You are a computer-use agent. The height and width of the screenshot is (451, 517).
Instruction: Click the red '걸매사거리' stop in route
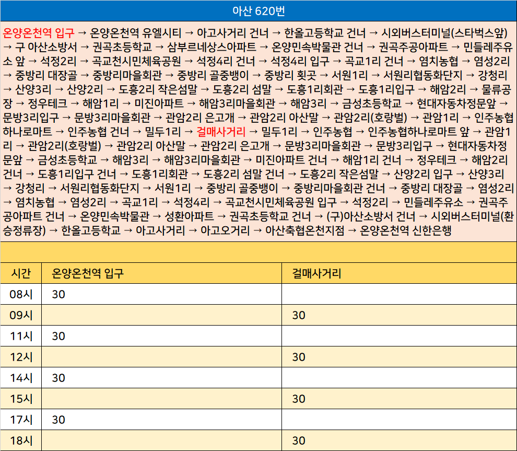point(221,132)
